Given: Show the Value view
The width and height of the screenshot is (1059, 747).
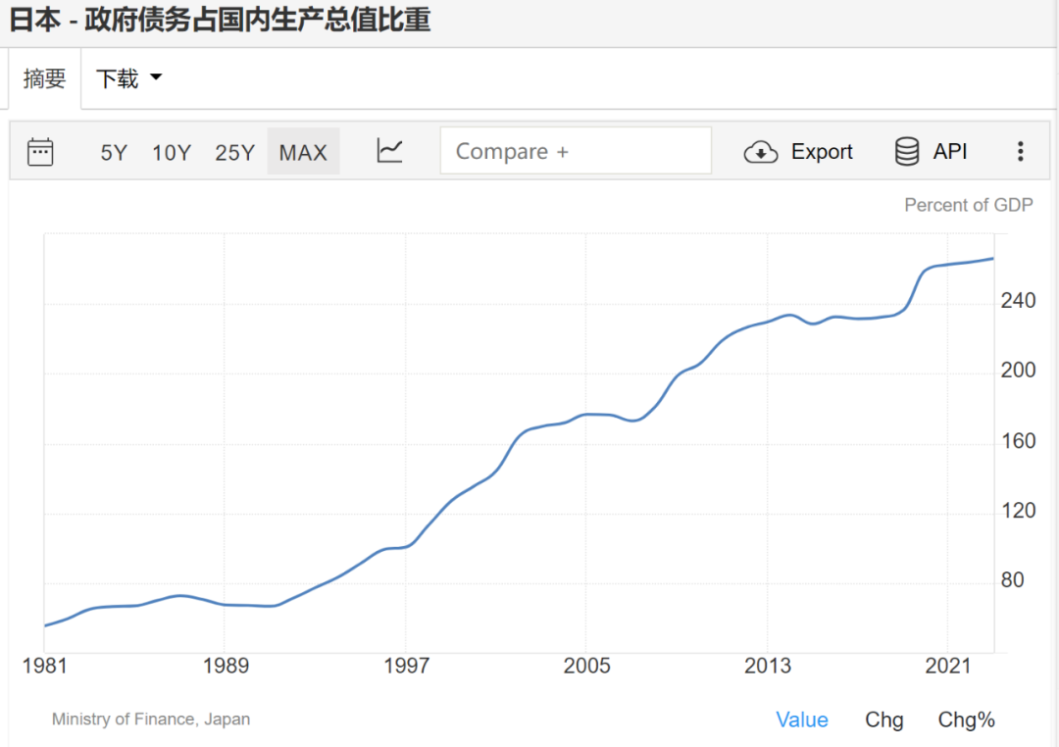Looking at the screenshot, I should pyautogui.click(x=802, y=720).
